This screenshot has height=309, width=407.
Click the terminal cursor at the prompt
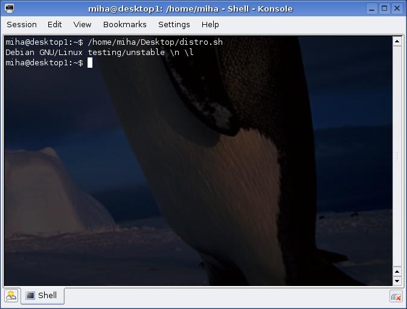pos(90,63)
